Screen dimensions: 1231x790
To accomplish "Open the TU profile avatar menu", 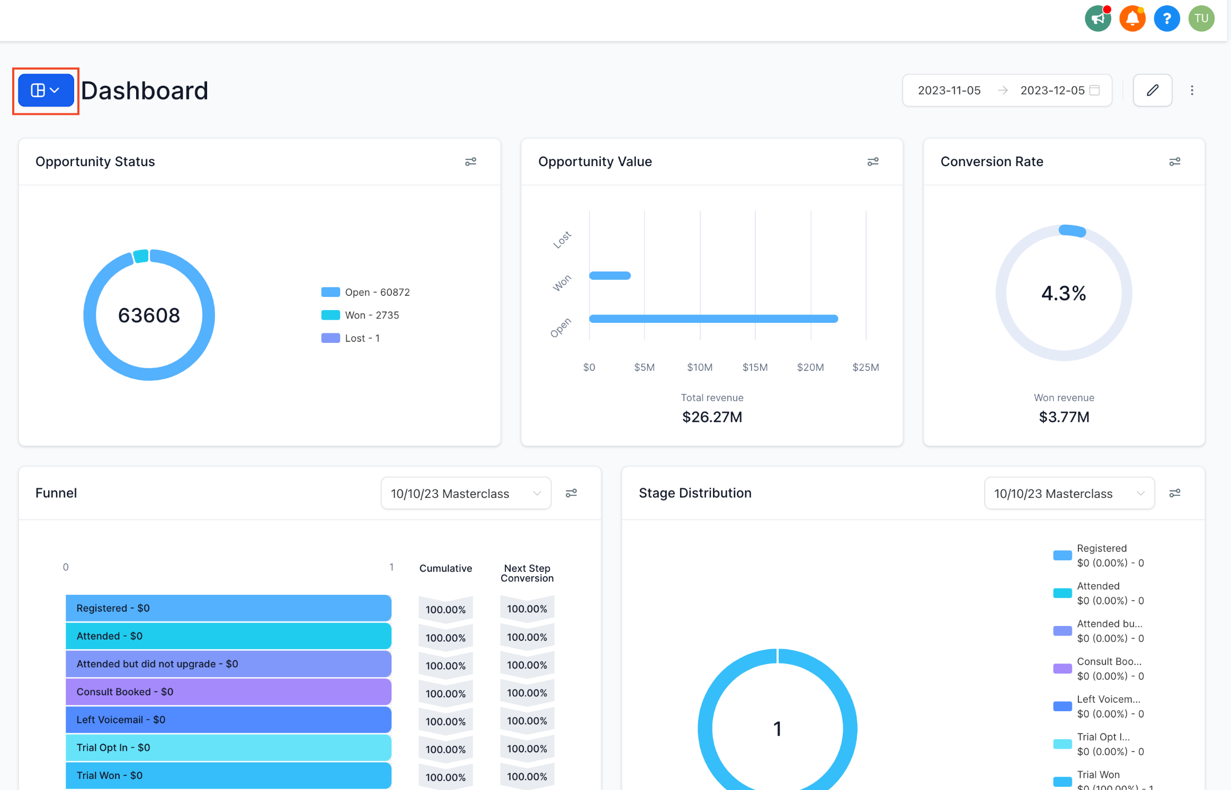I will [1201, 18].
